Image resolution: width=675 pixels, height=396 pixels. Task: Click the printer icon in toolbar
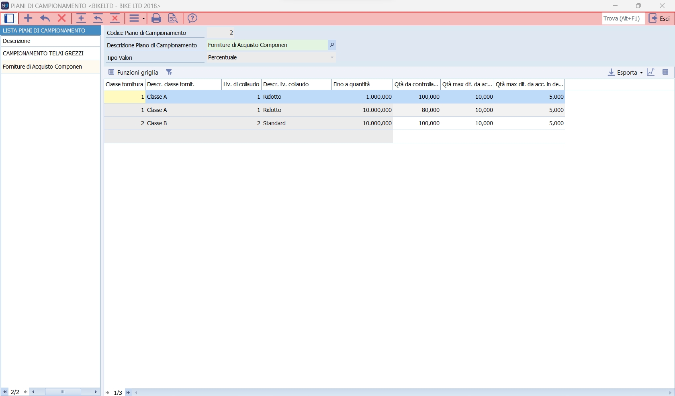coord(156,18)
